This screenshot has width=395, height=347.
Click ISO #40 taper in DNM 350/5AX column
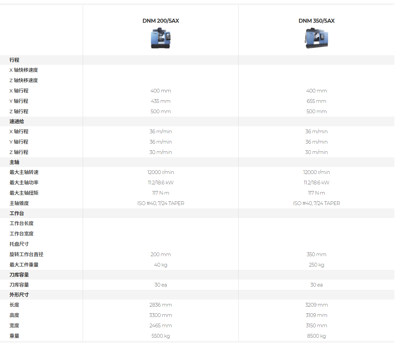click(316, 203)
